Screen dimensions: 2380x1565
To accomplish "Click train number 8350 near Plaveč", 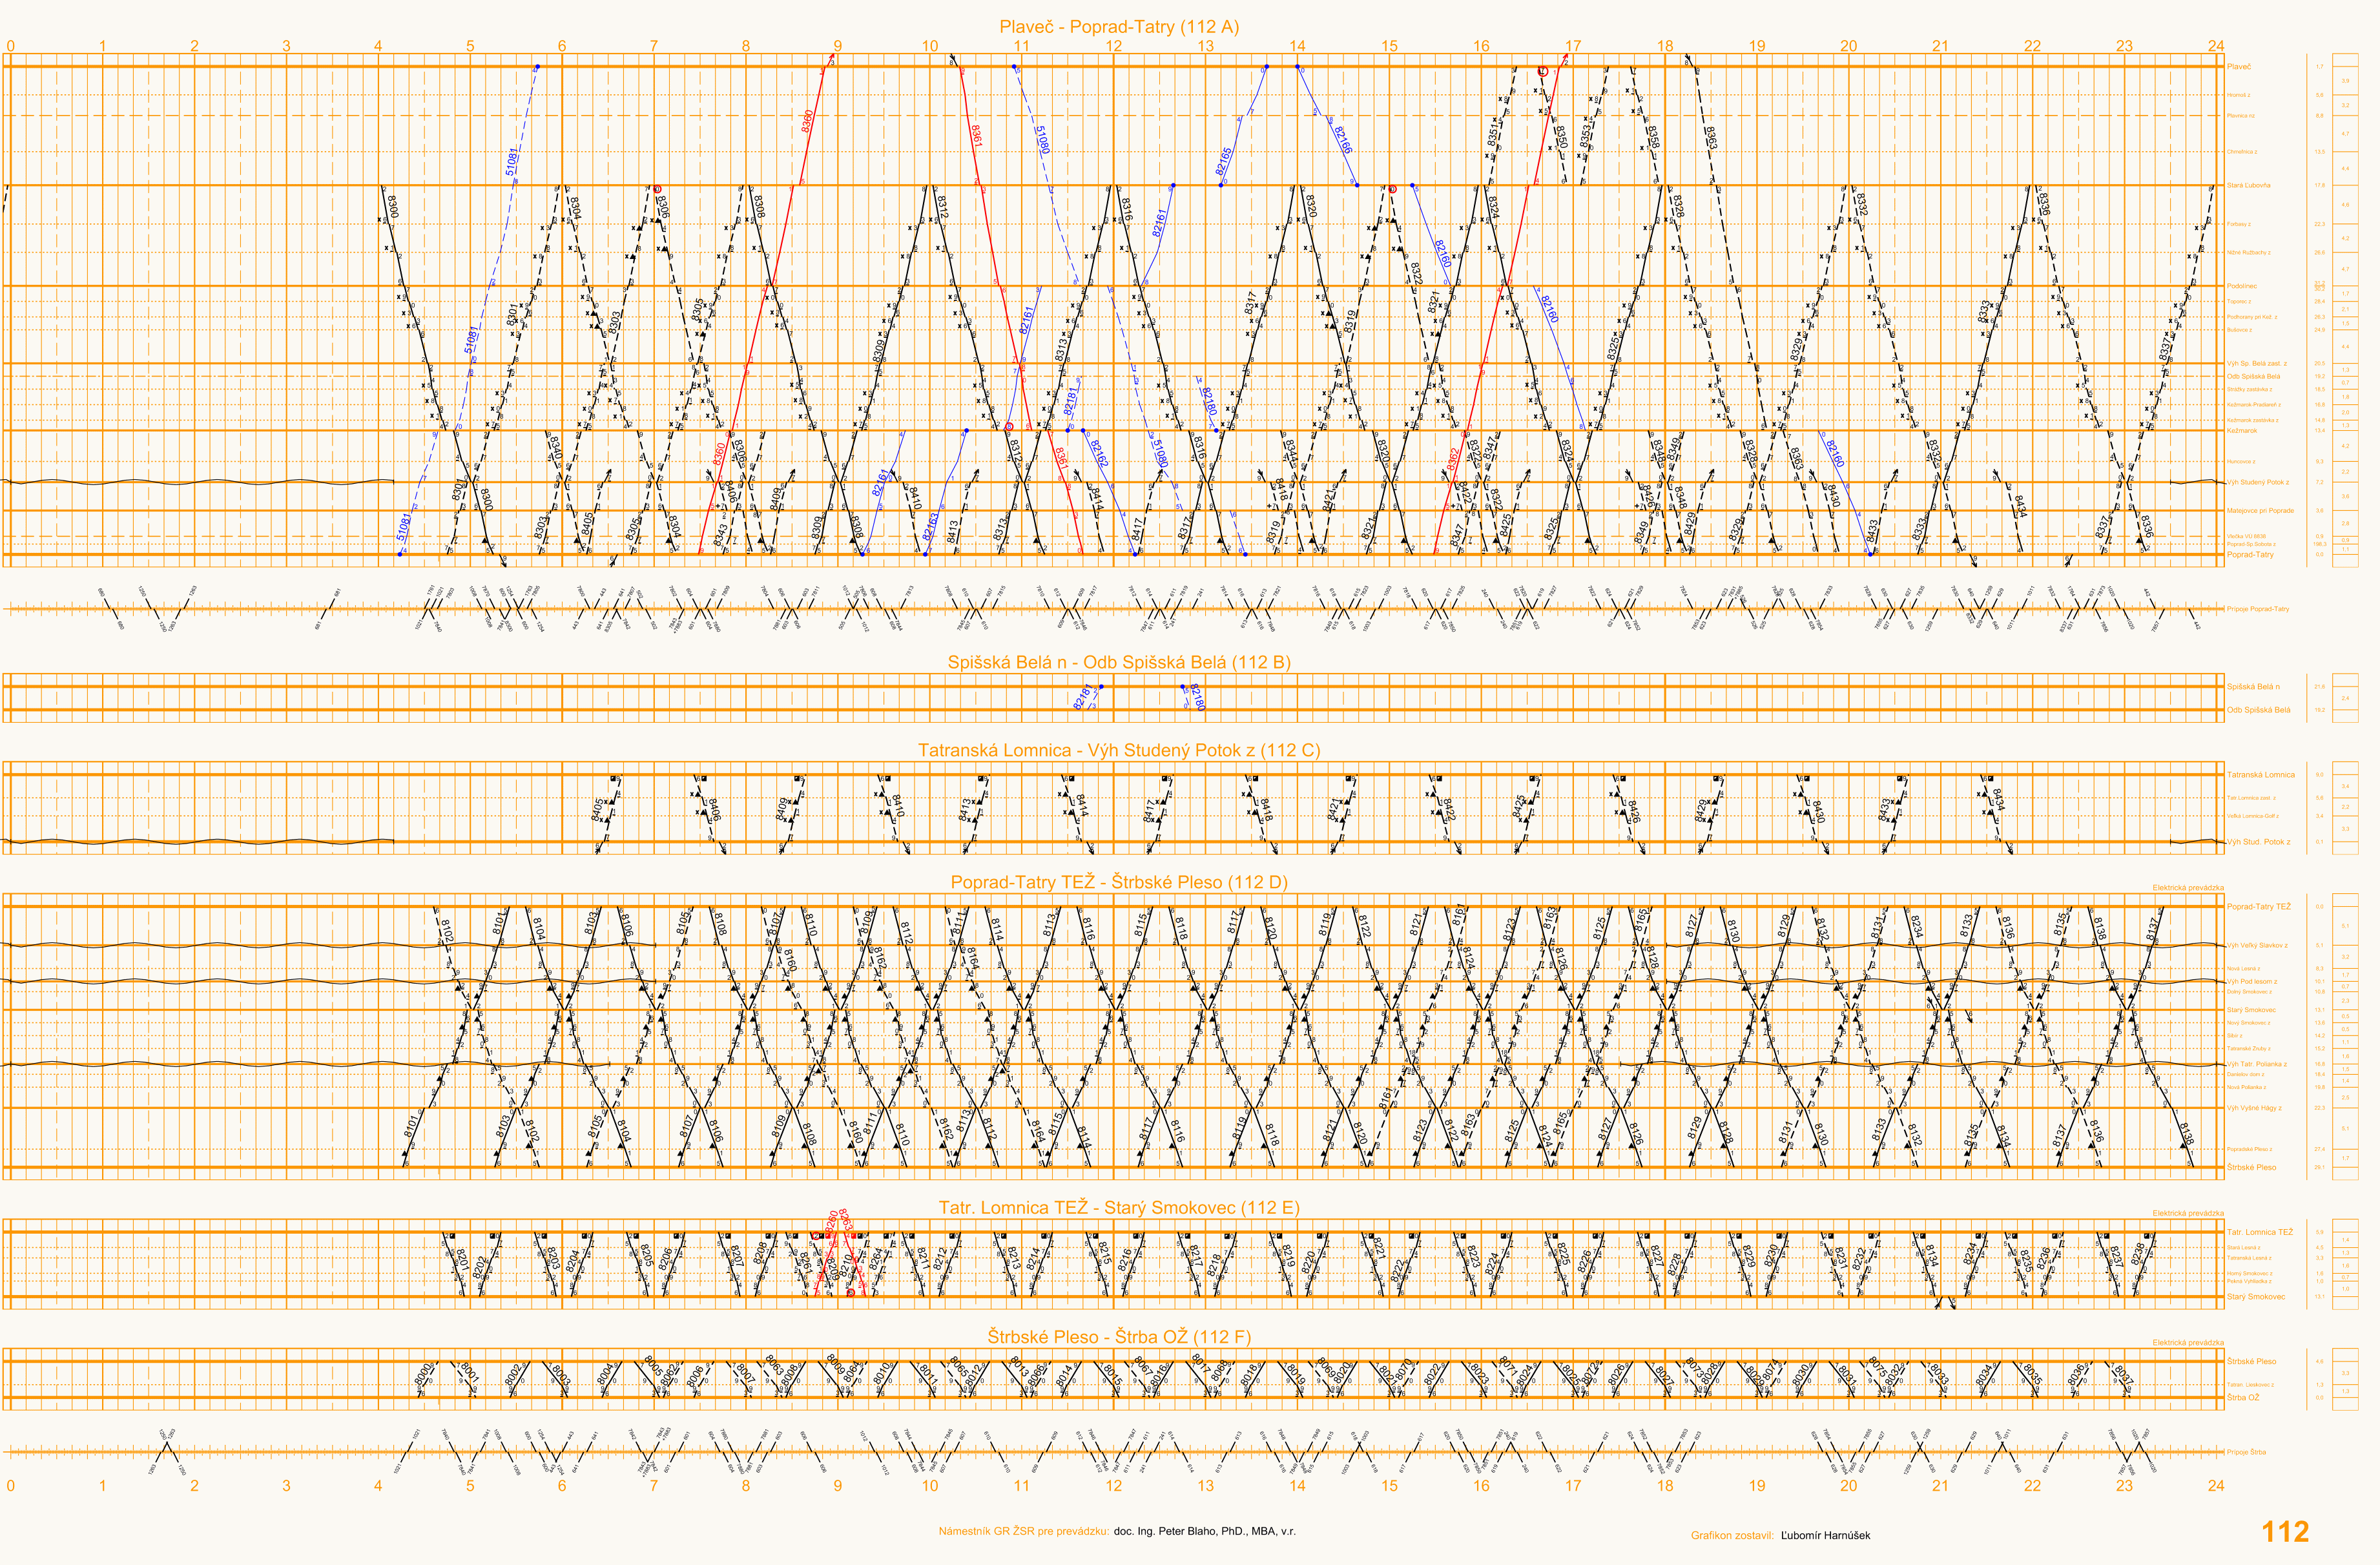I will (x=1561, y=138).
